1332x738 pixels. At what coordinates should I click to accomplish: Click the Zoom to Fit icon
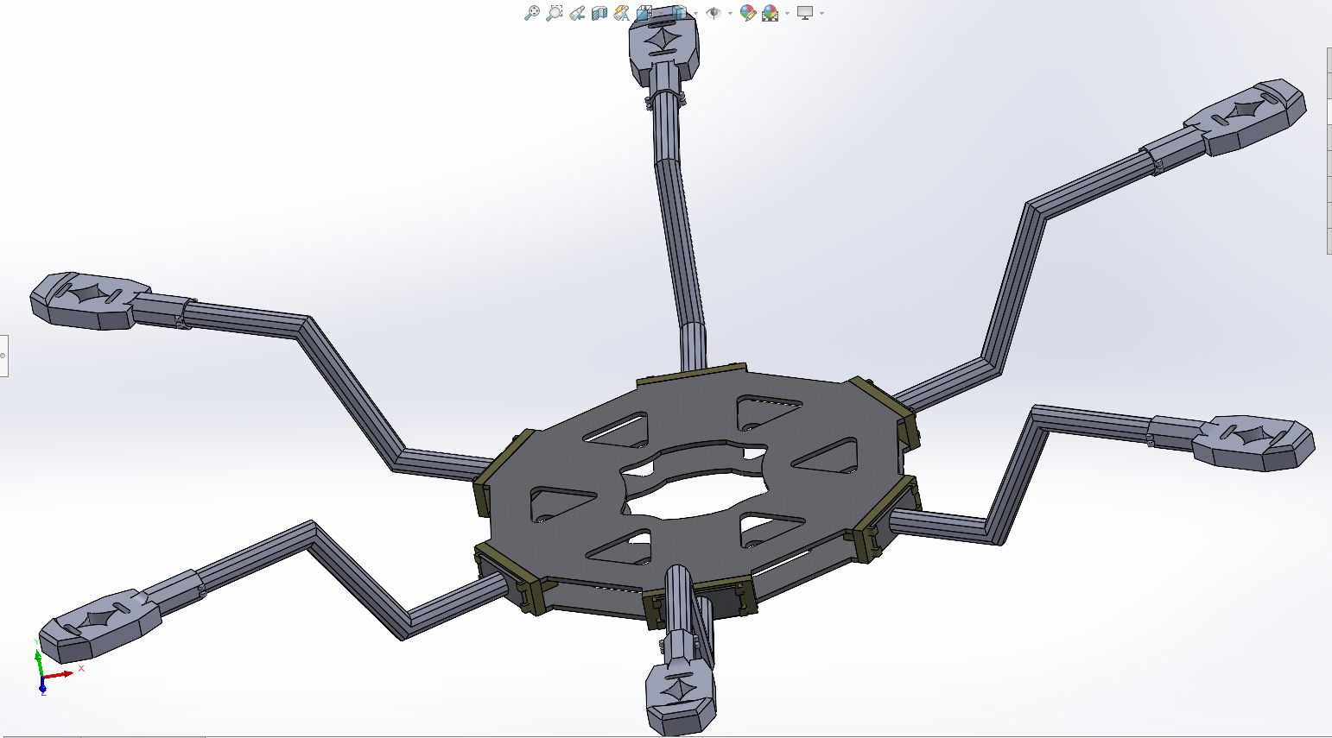point(532,13)
